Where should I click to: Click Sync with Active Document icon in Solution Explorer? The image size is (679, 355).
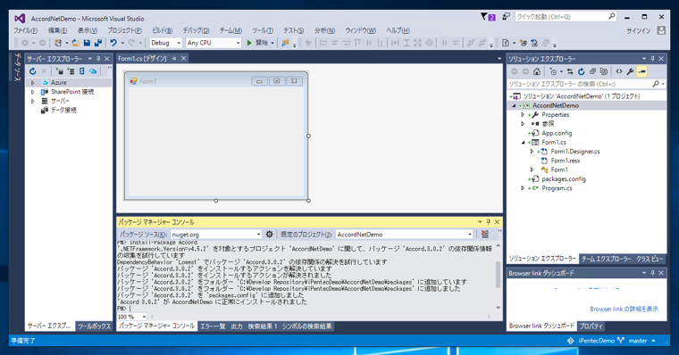[x=570, y=71]
